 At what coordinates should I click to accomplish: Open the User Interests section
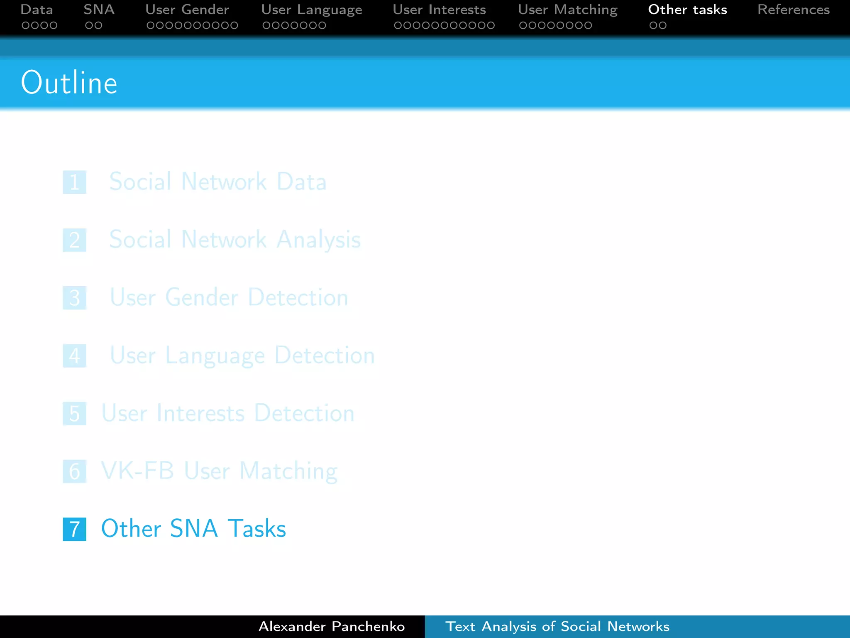[439, 9]
